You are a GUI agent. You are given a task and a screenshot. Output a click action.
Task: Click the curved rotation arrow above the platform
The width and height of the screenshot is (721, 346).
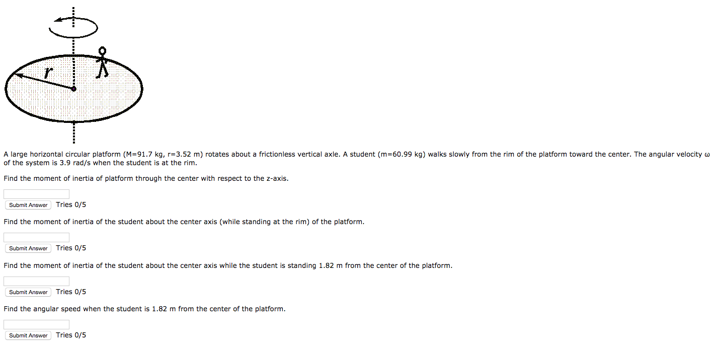click(x=73, y=27)
